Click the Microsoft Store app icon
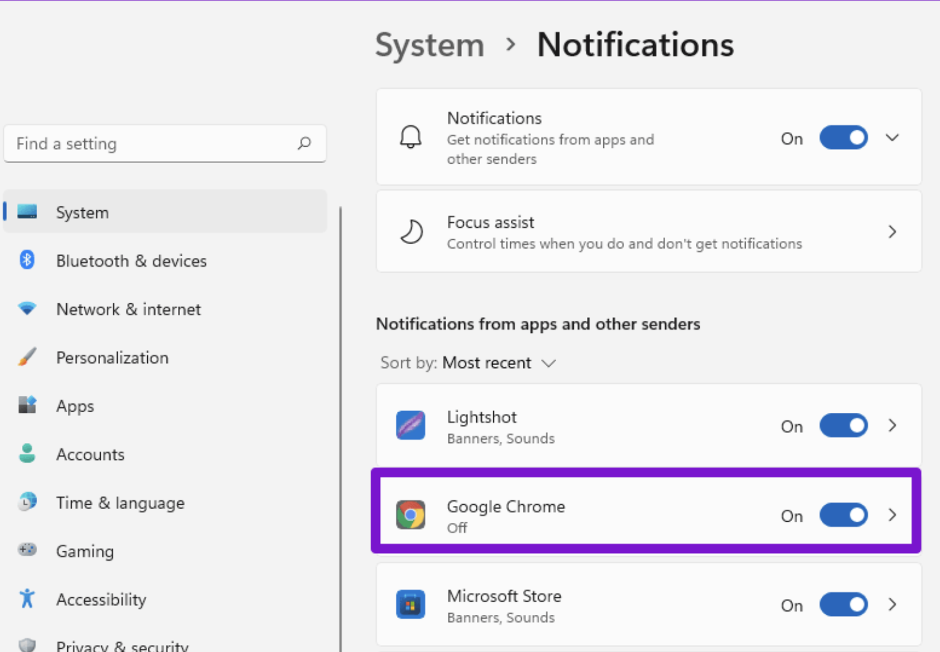 [x=410, y=604]
